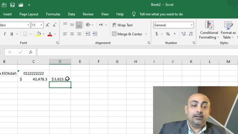Apply the yellow Fill Color

point(39,34)
